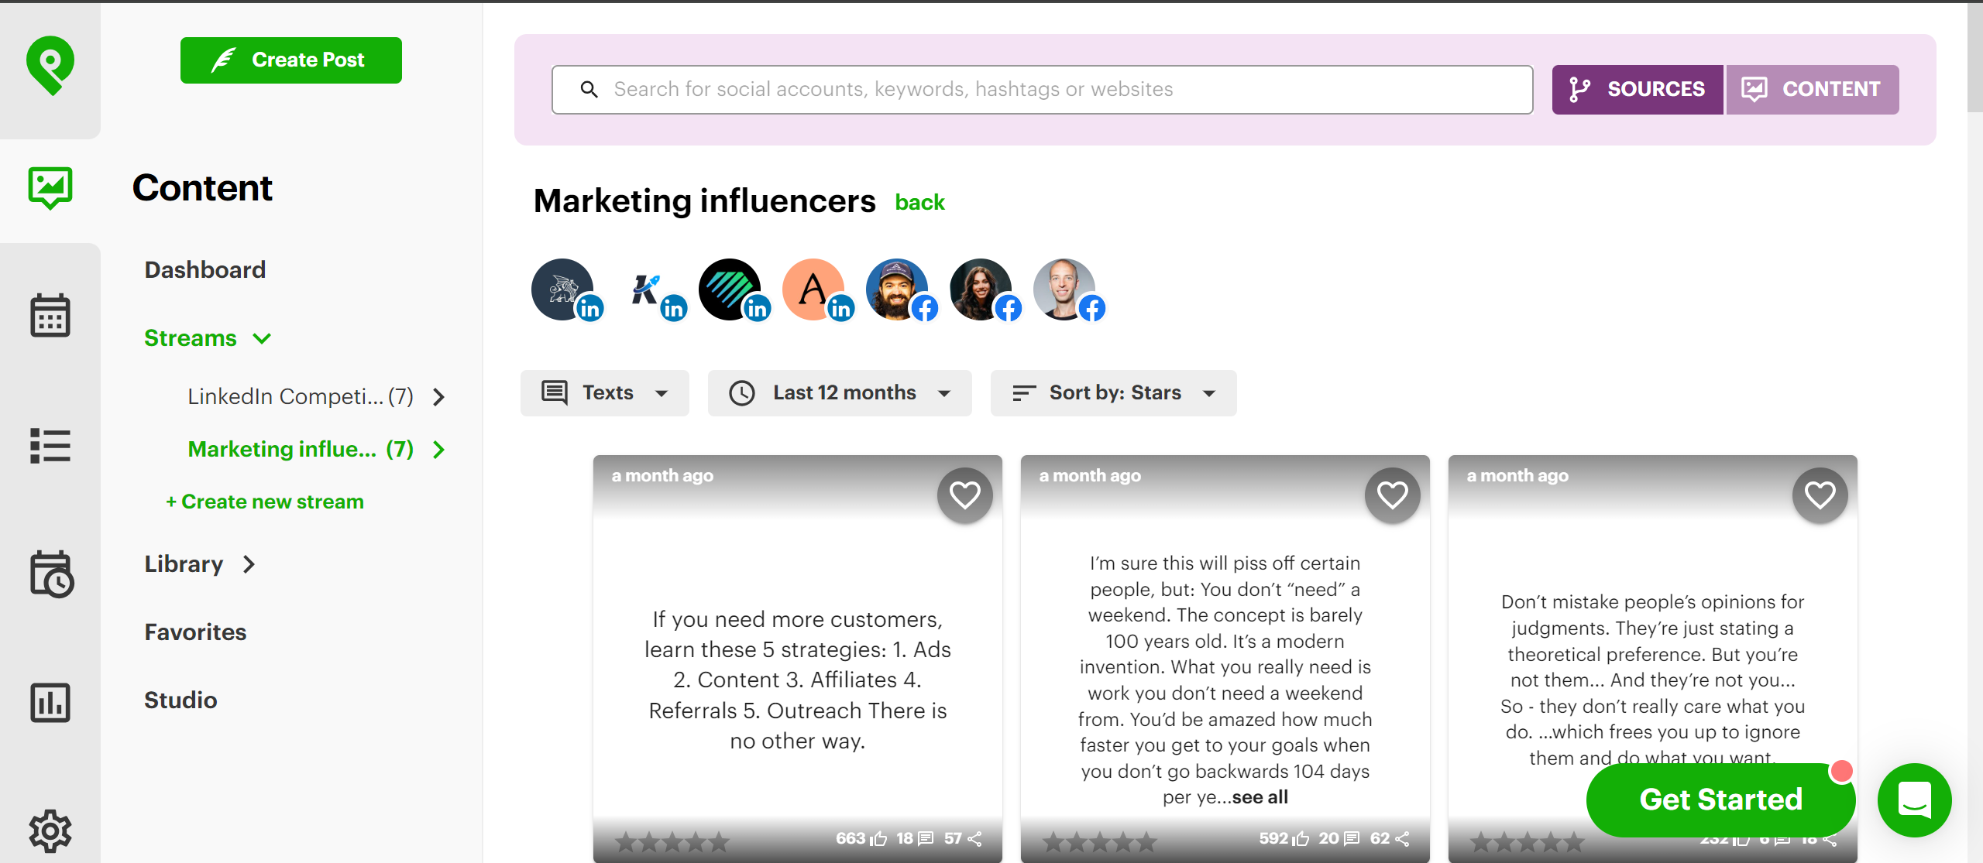Favorite the opinions-vs-judgments post heart icon
The image size is (1983, 863).
tap(1820, 495)
